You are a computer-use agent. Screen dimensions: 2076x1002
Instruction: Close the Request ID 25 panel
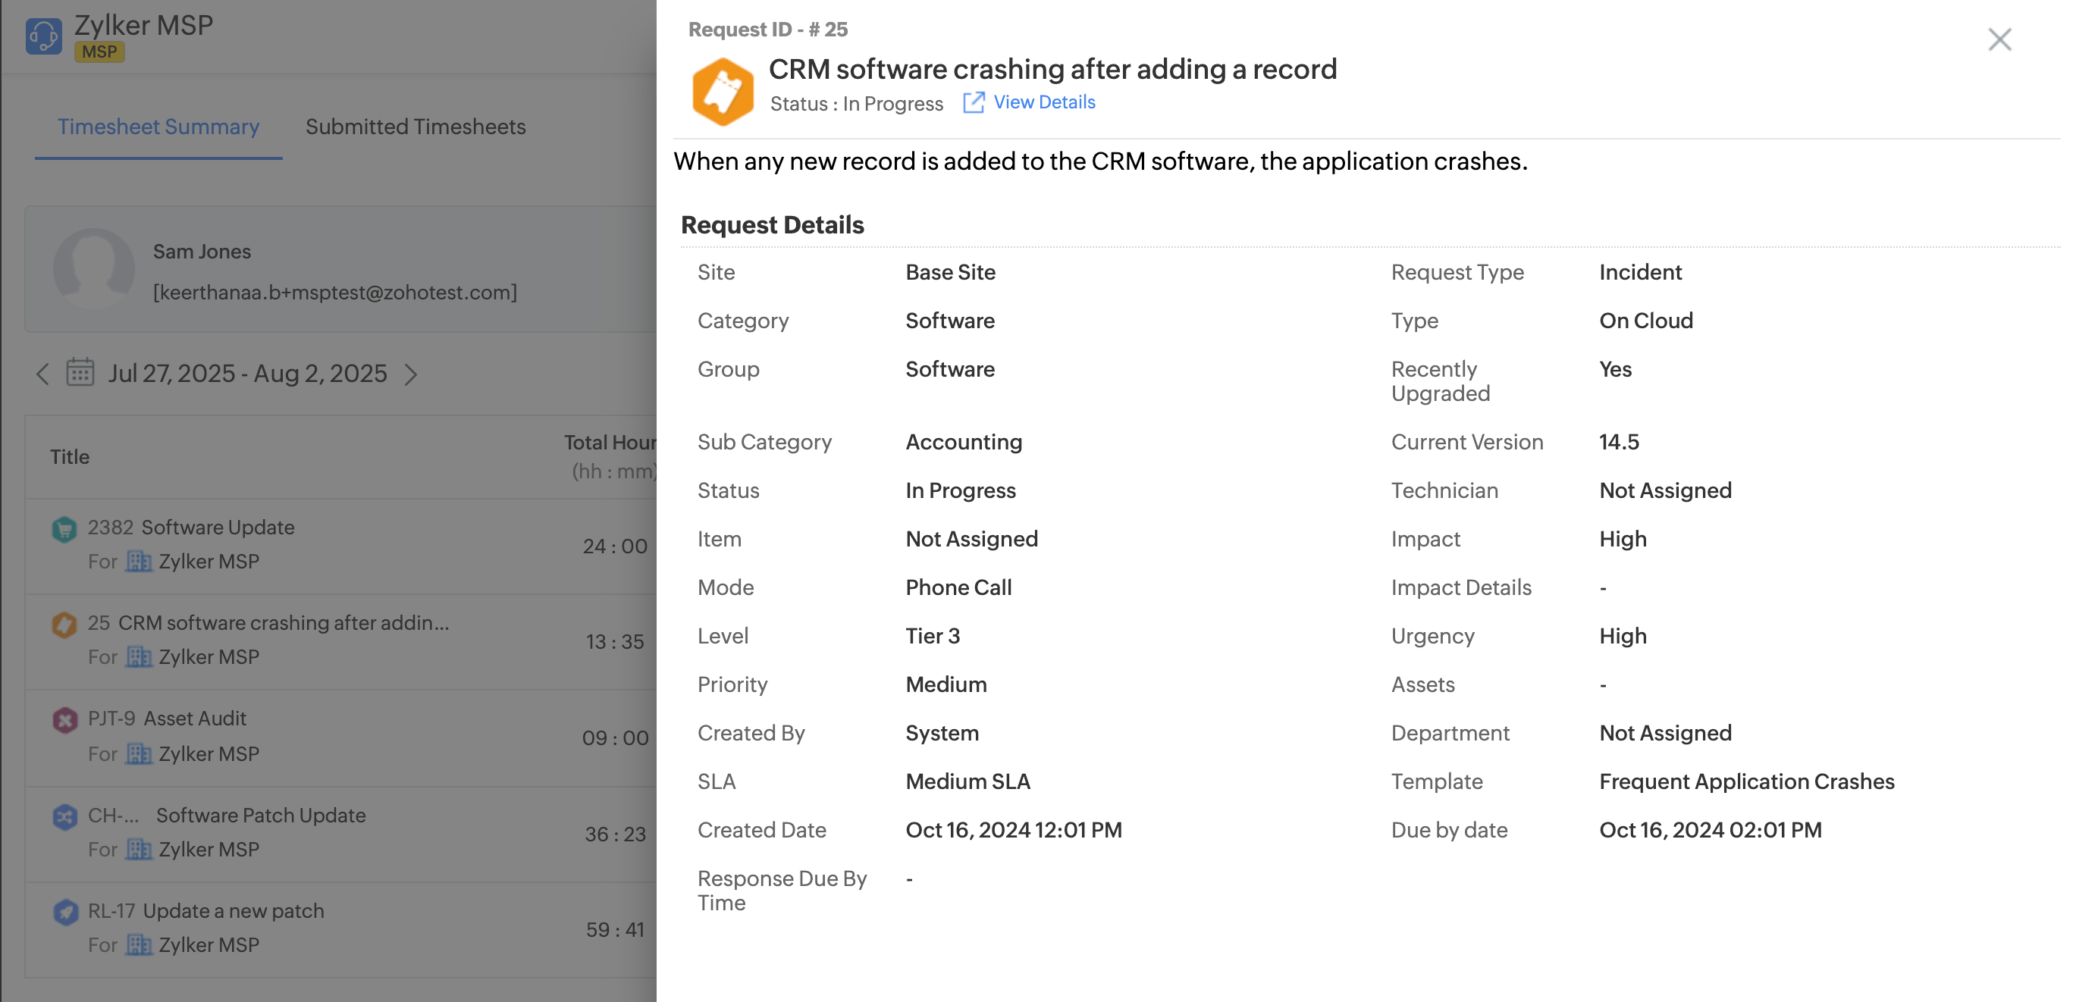[1999, 39]
